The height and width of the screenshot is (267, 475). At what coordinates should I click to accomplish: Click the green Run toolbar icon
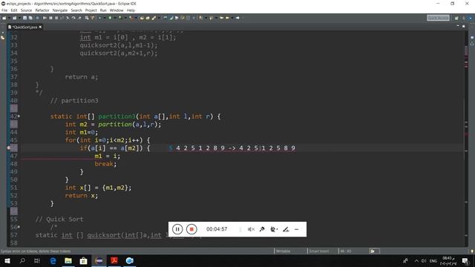(110, 18)
